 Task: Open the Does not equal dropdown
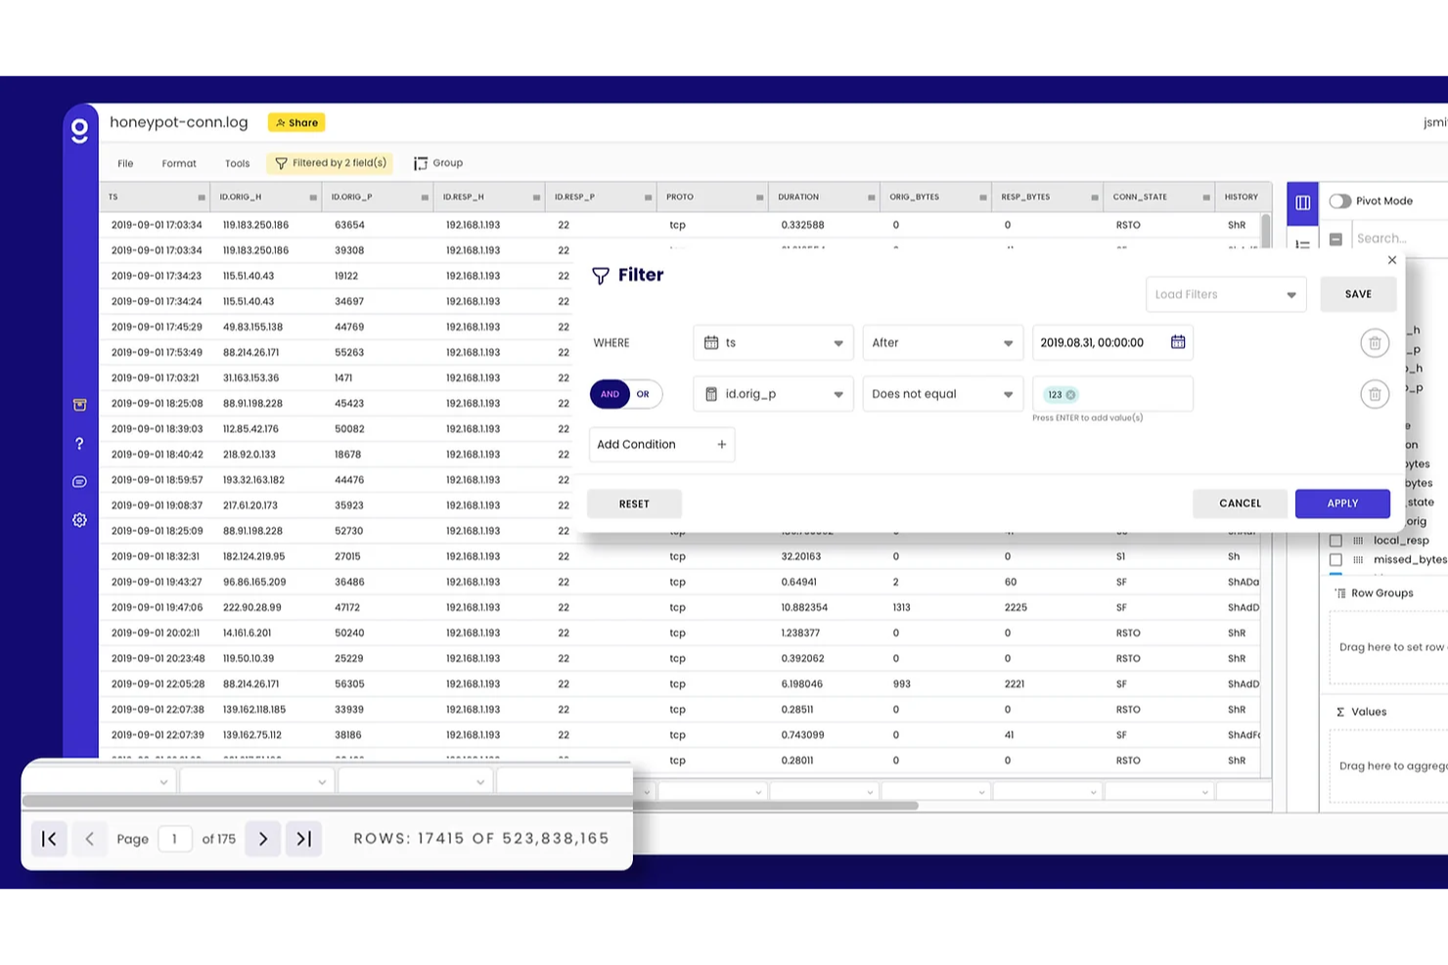[941, 394]
